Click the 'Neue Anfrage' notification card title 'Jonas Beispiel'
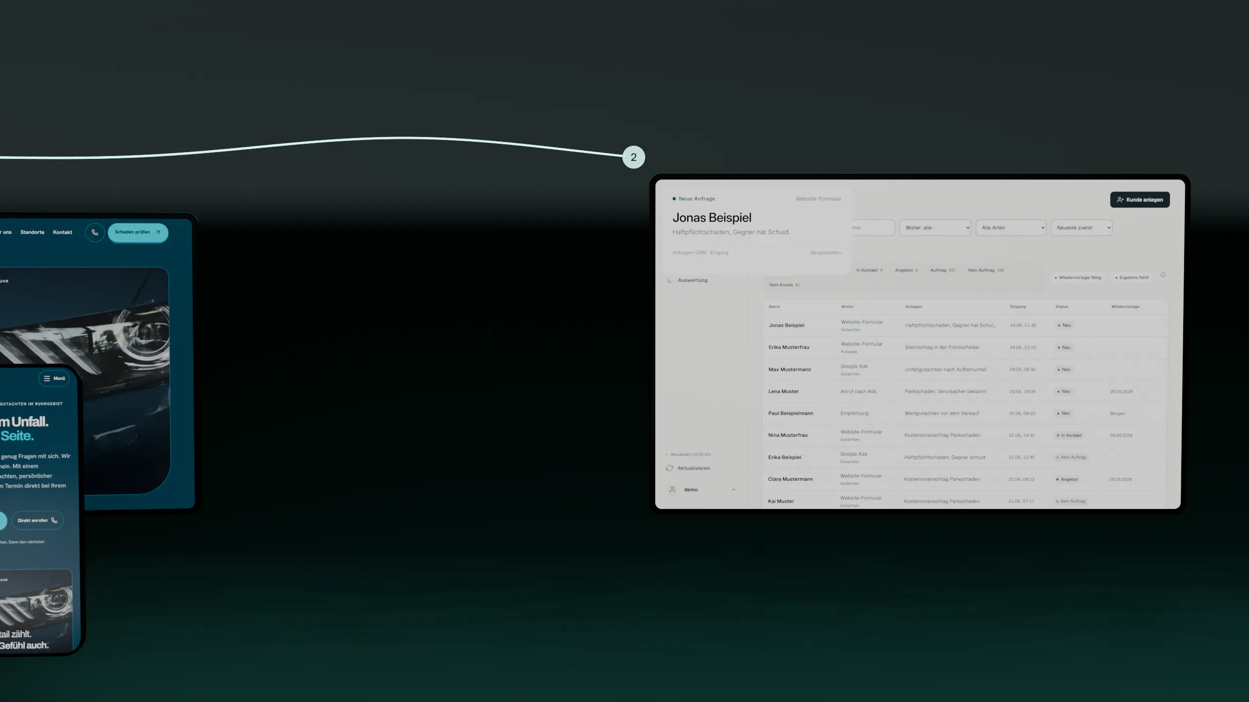The height and width of the screenshot is (702, 1249). (712, 217)
